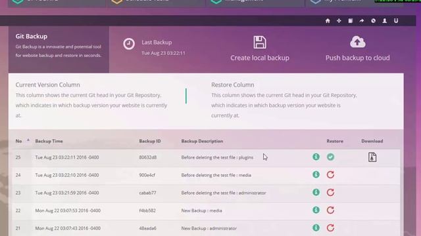Image resolution: width=421 pixels, height=236 pixels.
Task: Click the Restore column header
Action: [x=335, y=141]
